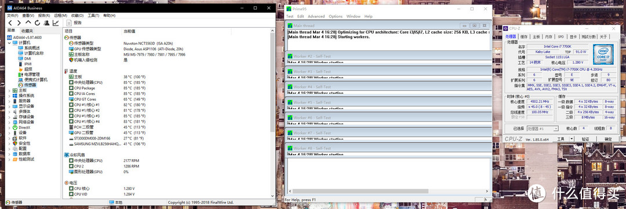The image size is (626, 209).
Task: Select 传感器 item in the tree
Action: tap(30, 85)
